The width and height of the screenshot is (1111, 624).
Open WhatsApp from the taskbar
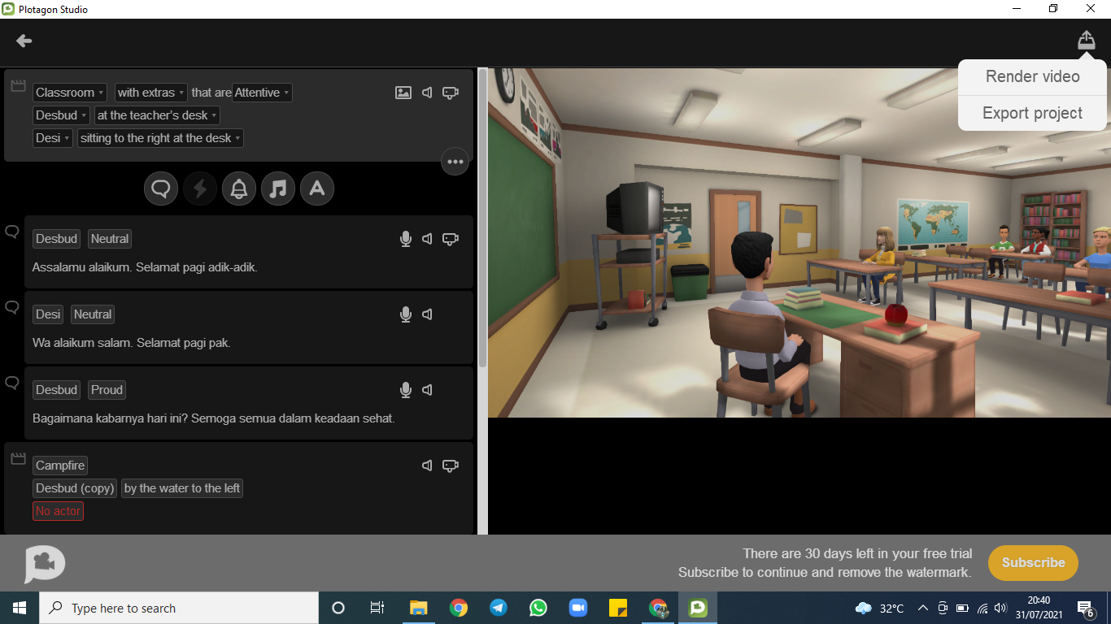coord(538,608)
